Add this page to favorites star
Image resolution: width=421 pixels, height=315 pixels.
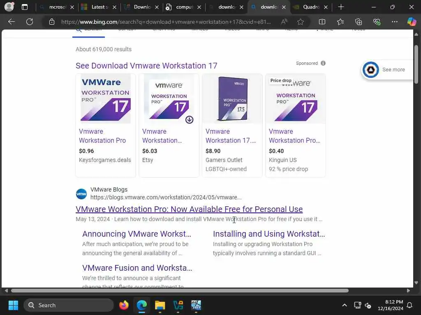301,22
